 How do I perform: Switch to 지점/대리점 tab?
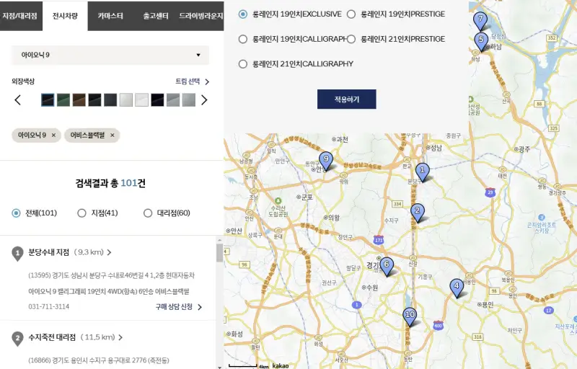coord(20,16)
